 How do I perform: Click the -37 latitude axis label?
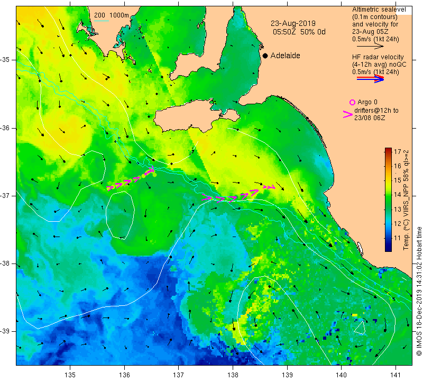[x=6, y=195]
